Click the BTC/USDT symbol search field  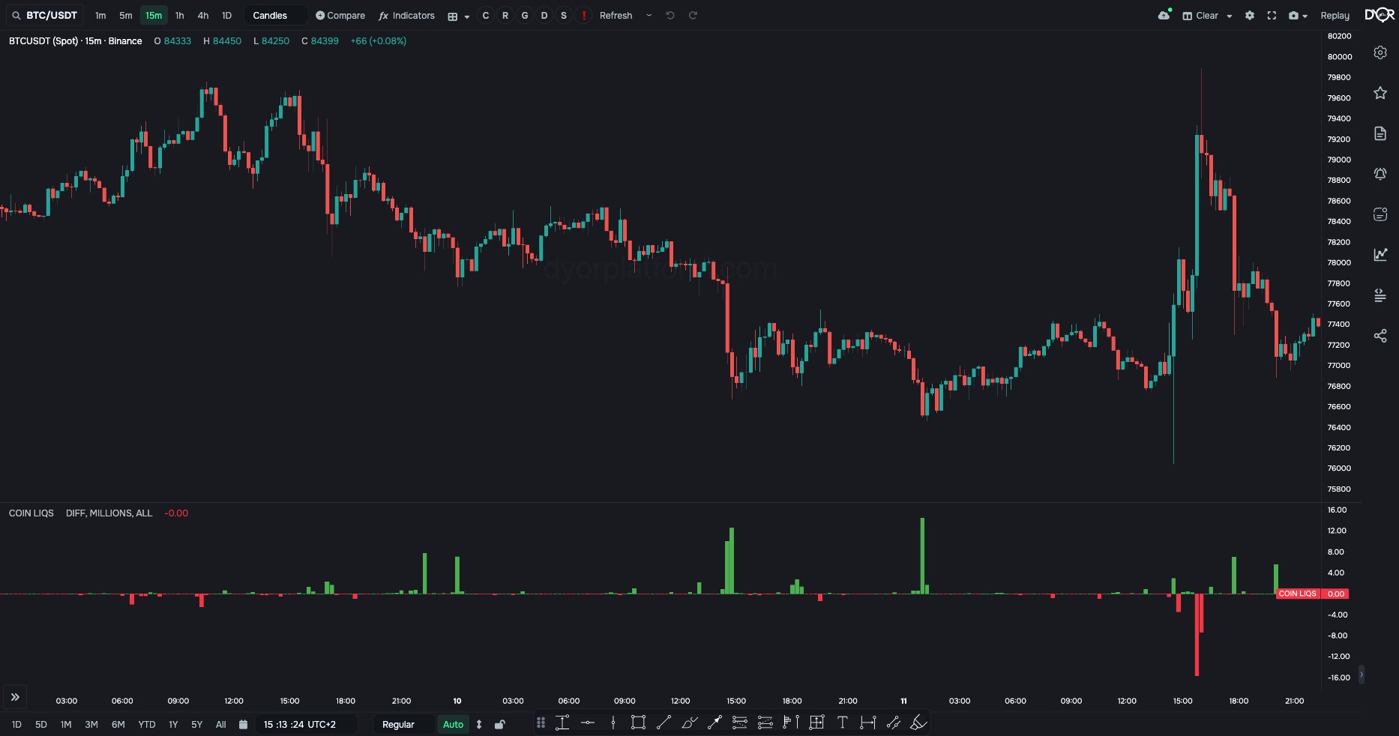point(45,15)
